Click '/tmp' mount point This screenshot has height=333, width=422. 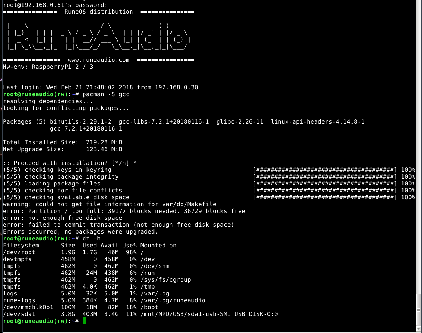[148, 287]
